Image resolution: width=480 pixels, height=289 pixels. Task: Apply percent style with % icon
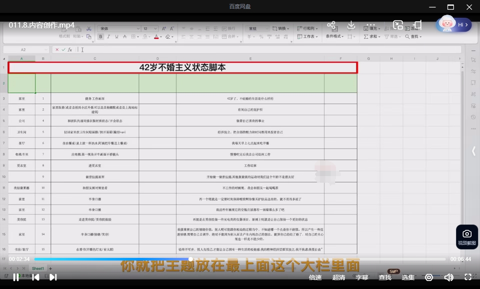[x=261, y=36]
